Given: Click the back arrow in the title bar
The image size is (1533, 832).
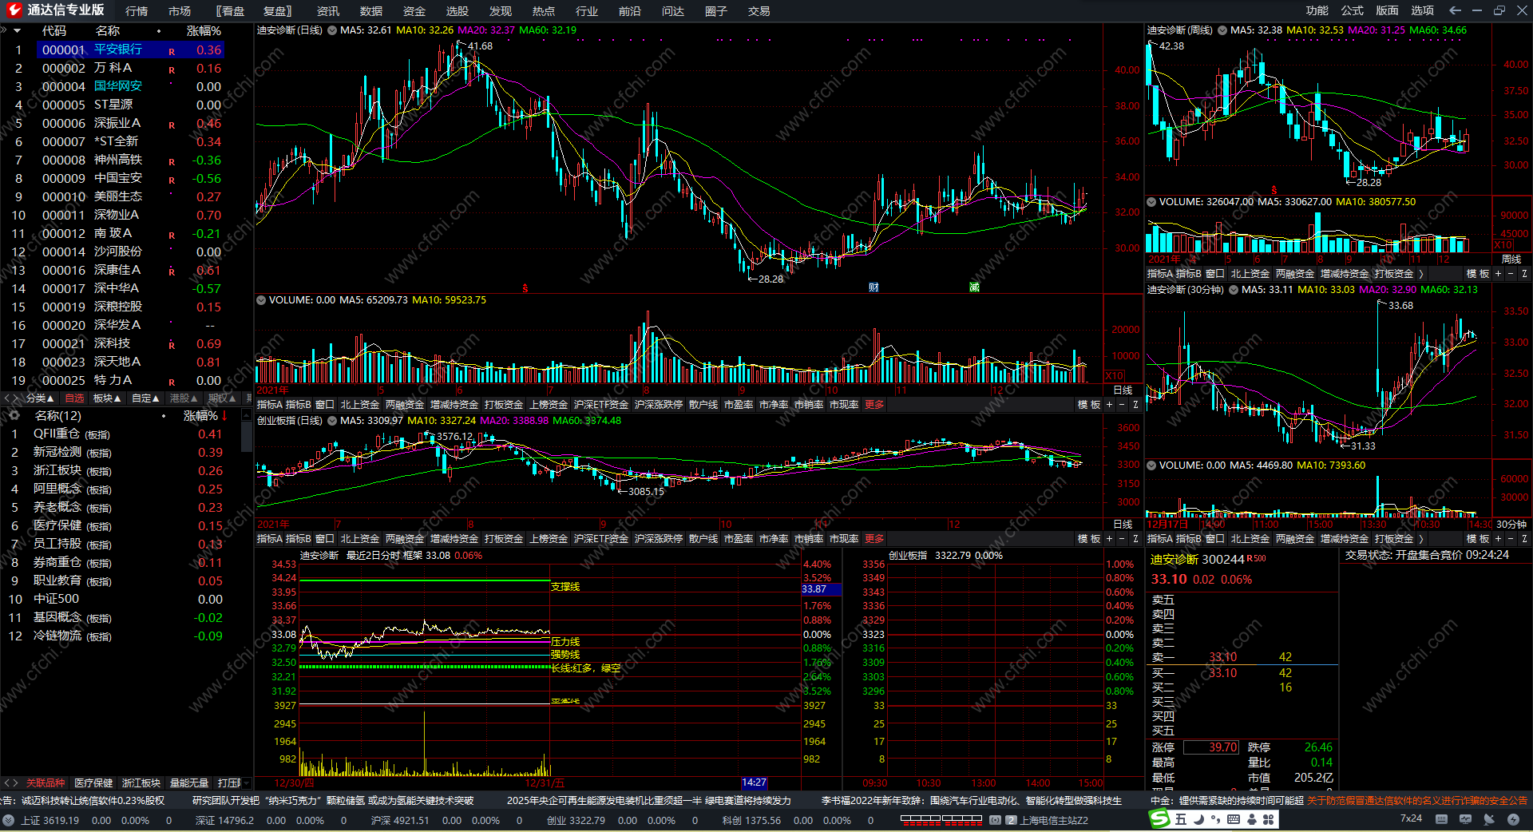Looking at the screenshot, I should coord(1455,10).
